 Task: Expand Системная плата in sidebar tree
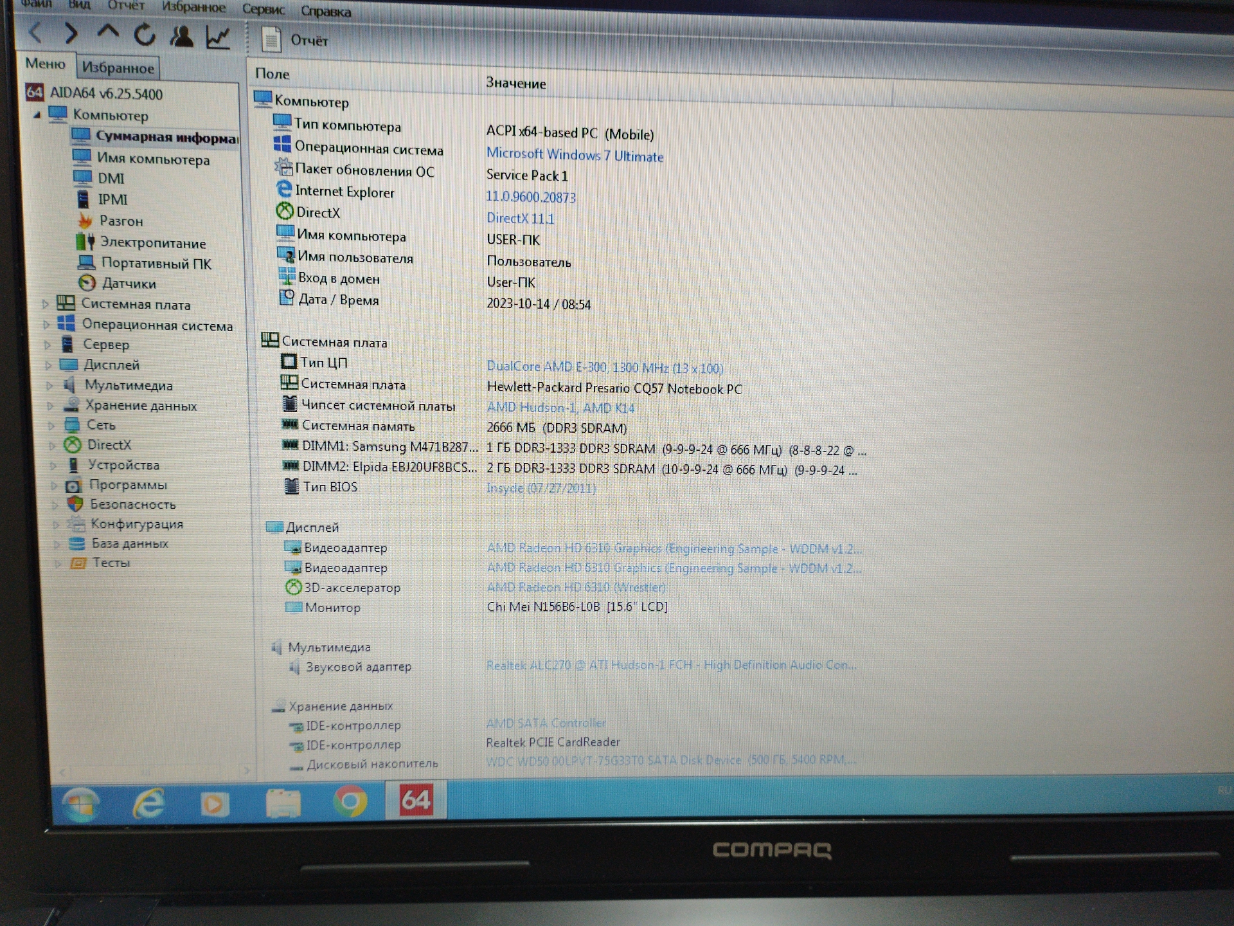click(x=45, y=304)
